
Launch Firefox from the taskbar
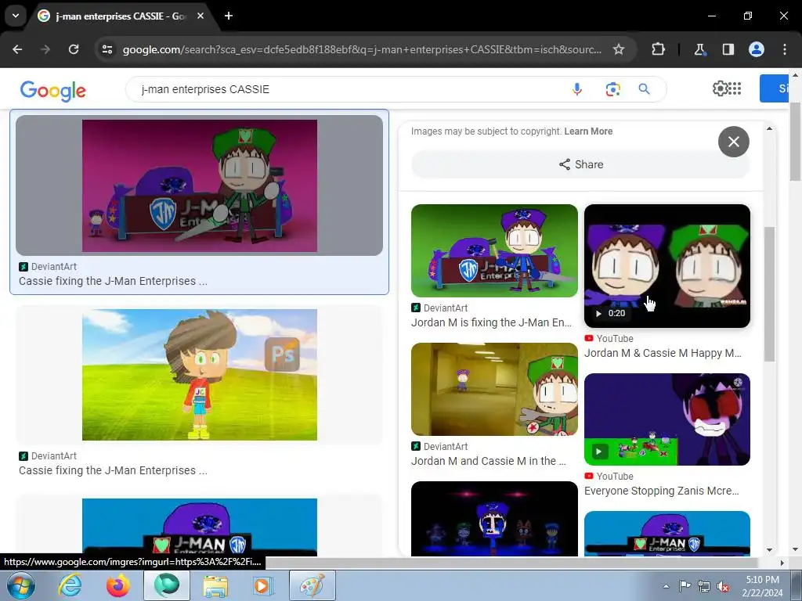tap(118, 585)
